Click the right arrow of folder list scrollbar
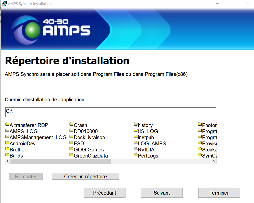Viewport: 254px width, 203px height. tap(214, 161)
